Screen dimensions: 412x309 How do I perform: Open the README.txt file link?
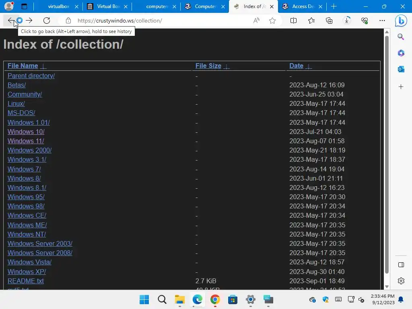[x=25, y=281]
